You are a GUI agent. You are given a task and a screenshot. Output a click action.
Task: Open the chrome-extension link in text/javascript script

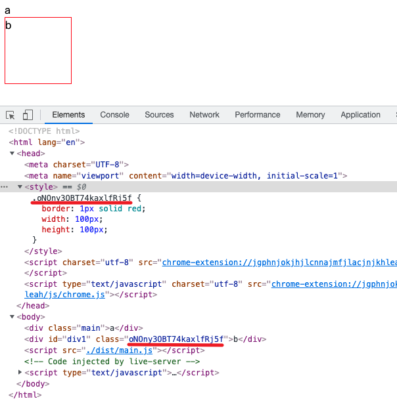[x=335, y=284]
